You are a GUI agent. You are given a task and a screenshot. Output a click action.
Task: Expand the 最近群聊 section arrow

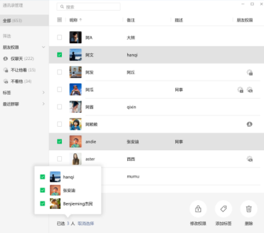coord(43,104)
